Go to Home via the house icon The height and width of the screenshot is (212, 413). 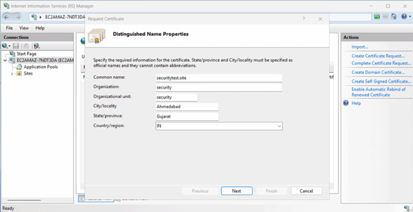[394, 17]
